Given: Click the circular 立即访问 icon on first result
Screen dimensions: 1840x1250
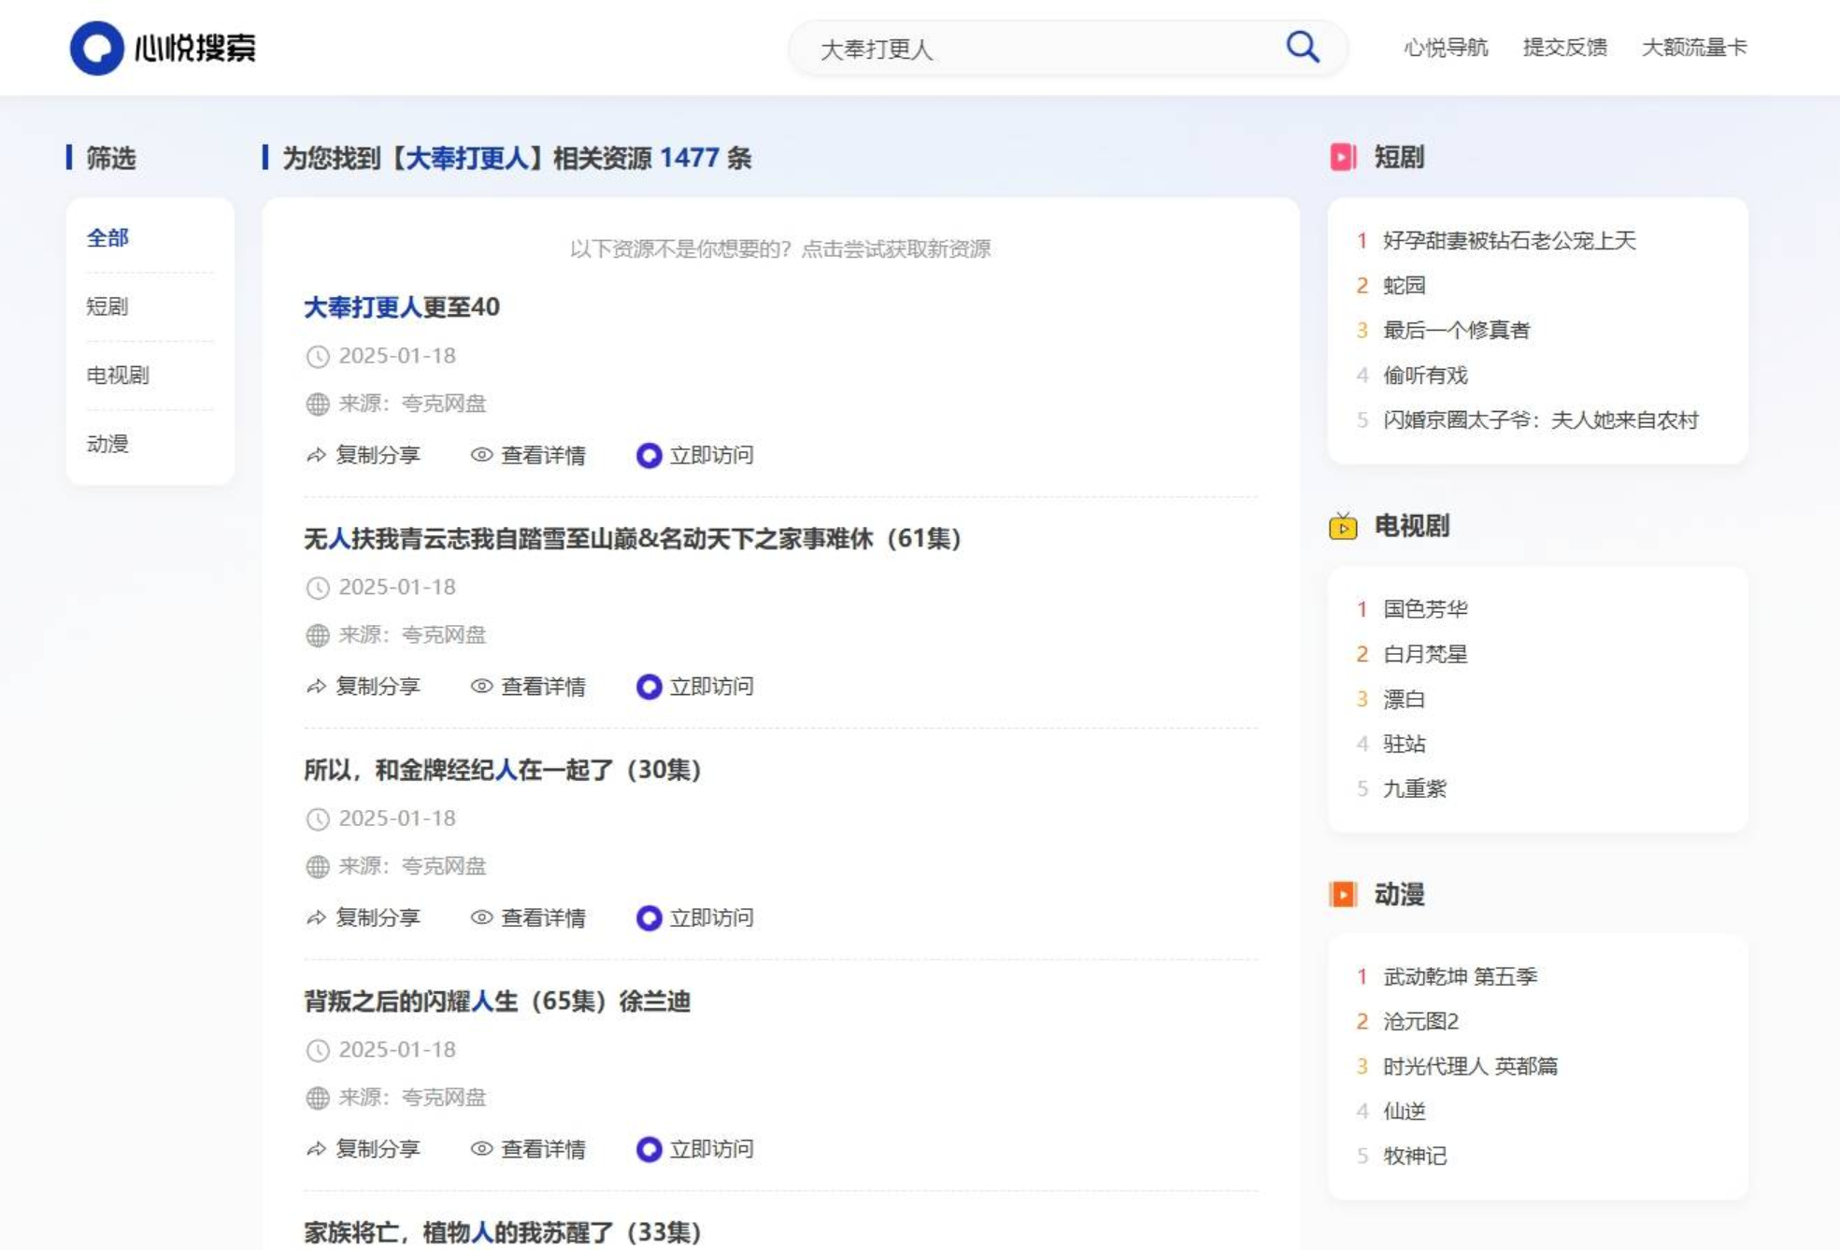Looking at the screenshot, I should tap(649, 456).
